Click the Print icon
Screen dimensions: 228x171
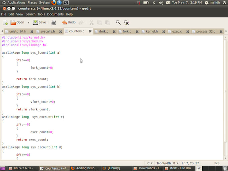(54, 22)
